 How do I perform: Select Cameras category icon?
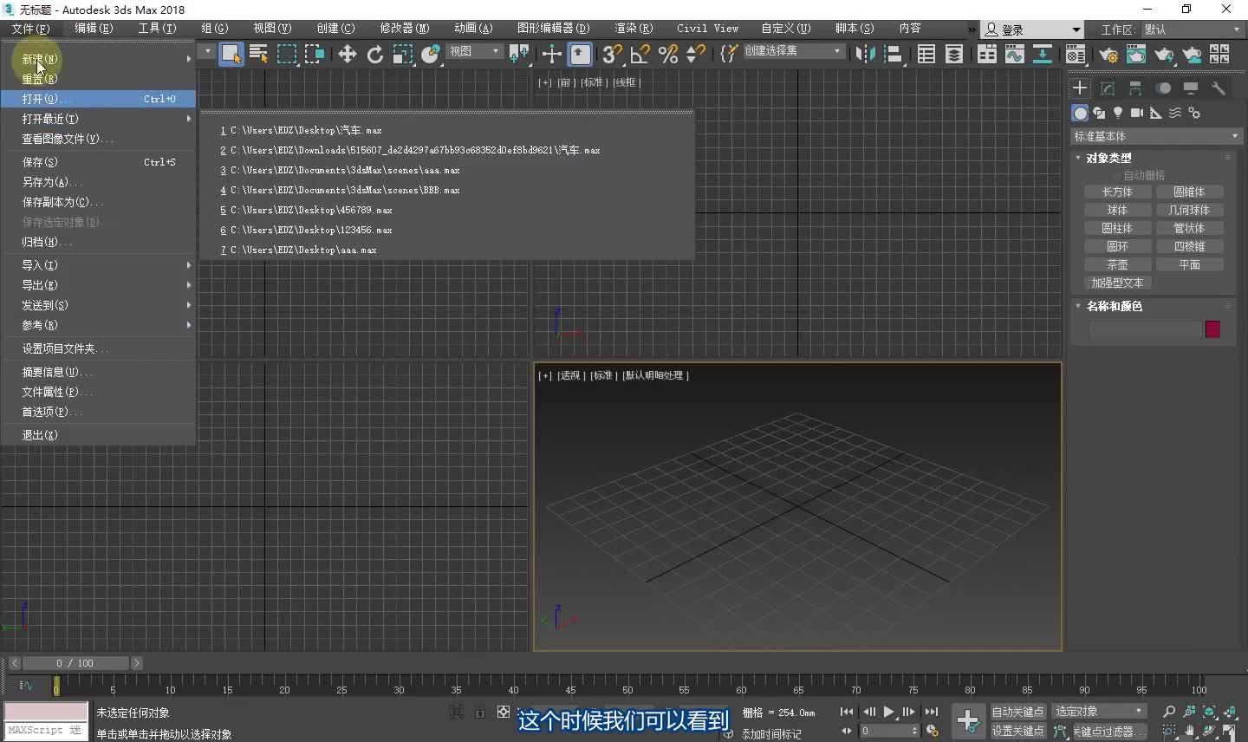(1137, 113)
